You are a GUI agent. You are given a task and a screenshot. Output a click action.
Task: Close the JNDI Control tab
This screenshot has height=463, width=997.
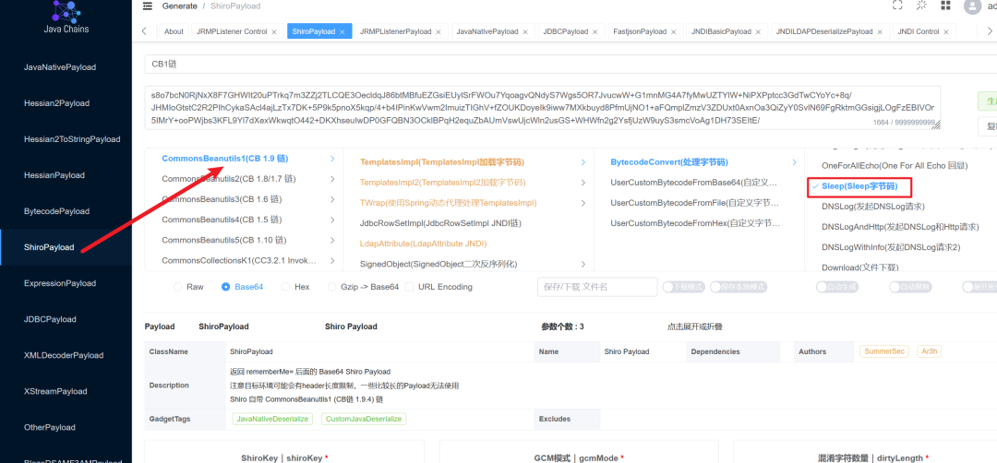point(946,31)
